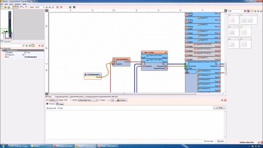Click the close X in component palette search
The image size is (263, 148).
pyautogui.click(x=245, y=11)
